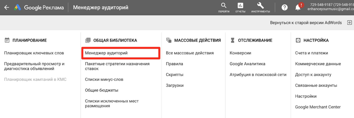This screenshot has height=118, width=354.
Task: Click the Планирование calendar icon
Action: point(7,40)
